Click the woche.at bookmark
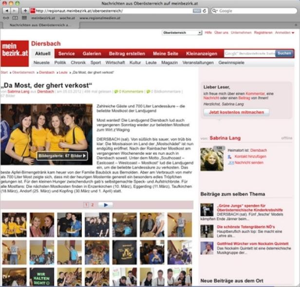 (67, 18)
